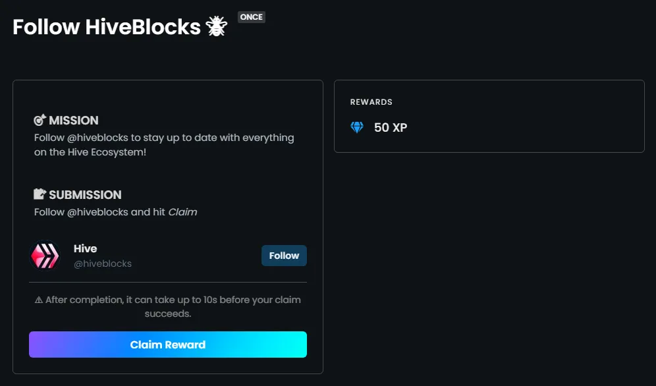Click the MISSION heading text
The width and height of the screenshot is (656, 386).
point(74,121)
